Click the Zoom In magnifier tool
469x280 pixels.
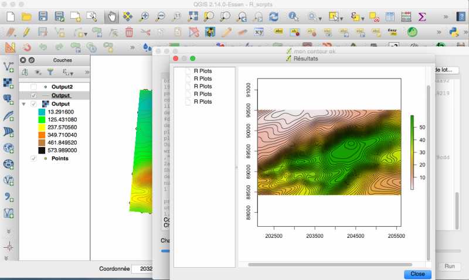click(144, 16)
